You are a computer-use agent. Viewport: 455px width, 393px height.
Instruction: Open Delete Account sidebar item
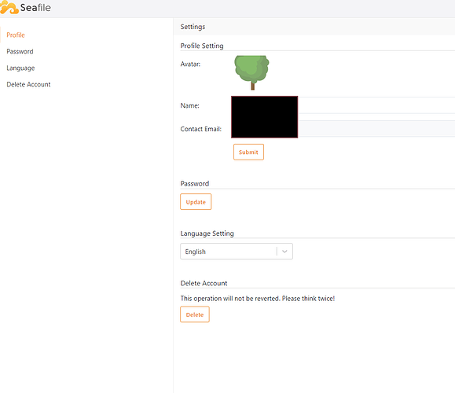pos(28,84)
